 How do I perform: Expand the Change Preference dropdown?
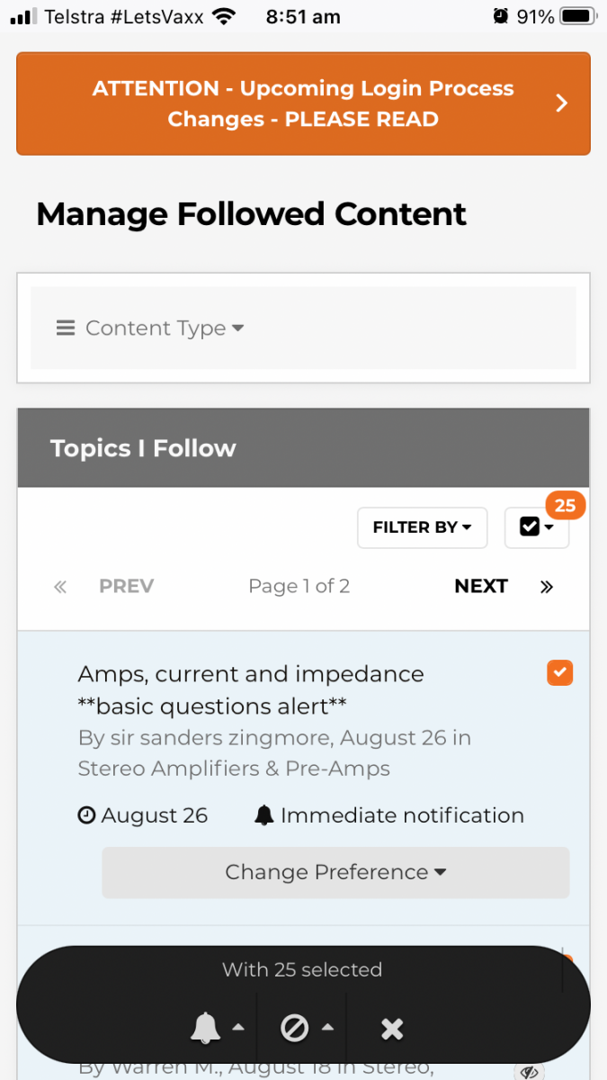pos(335,872)
